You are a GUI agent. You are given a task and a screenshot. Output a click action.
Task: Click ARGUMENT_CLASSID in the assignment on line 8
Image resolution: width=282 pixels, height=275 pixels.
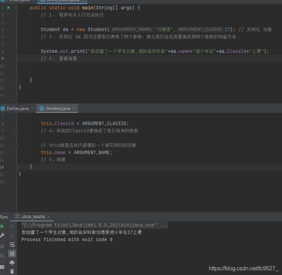(x=104, y=123)
